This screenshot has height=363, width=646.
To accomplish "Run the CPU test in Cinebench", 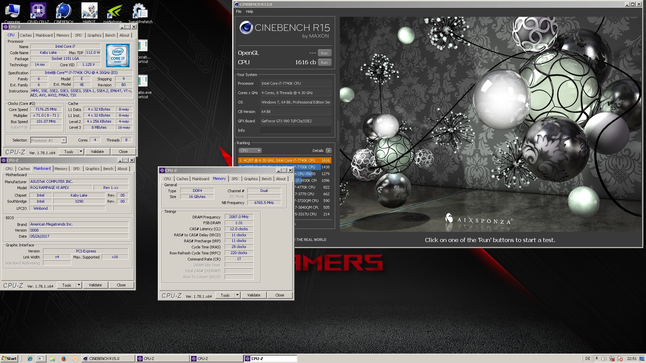I will click(324, 63).
